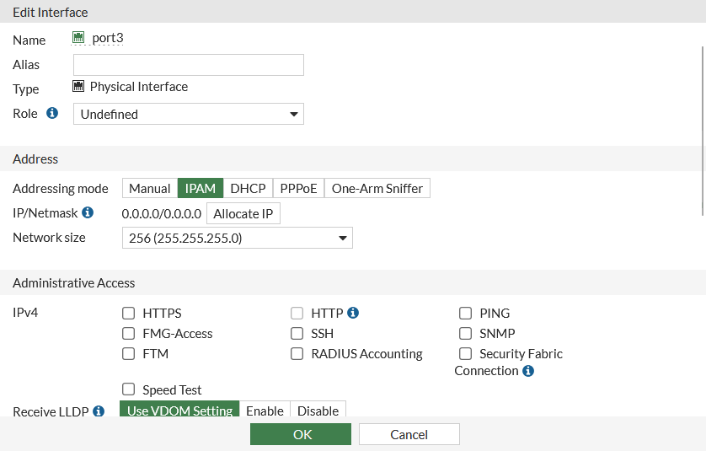This screenshot has width=706, height=451.
Task: Enable the HTTPS checkbox
Action: click(x=129, y=314)
